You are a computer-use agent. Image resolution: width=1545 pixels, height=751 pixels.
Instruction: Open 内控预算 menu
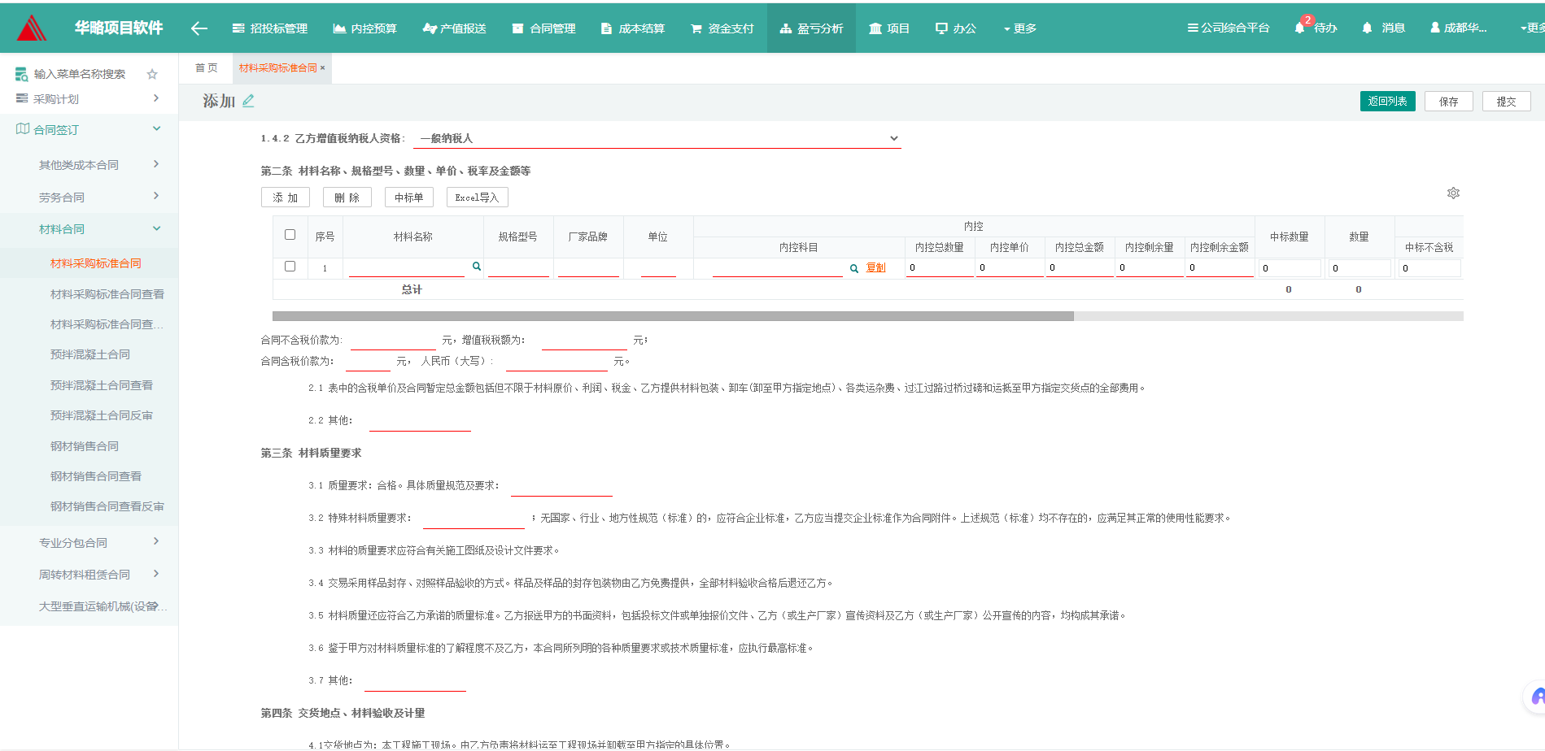click(x=365, y=28)
